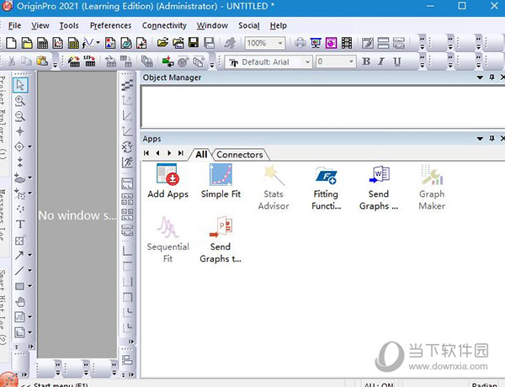This screenshot has width=505, height=387.
Task: Create a new graph window icon
Action: point(57,43)
